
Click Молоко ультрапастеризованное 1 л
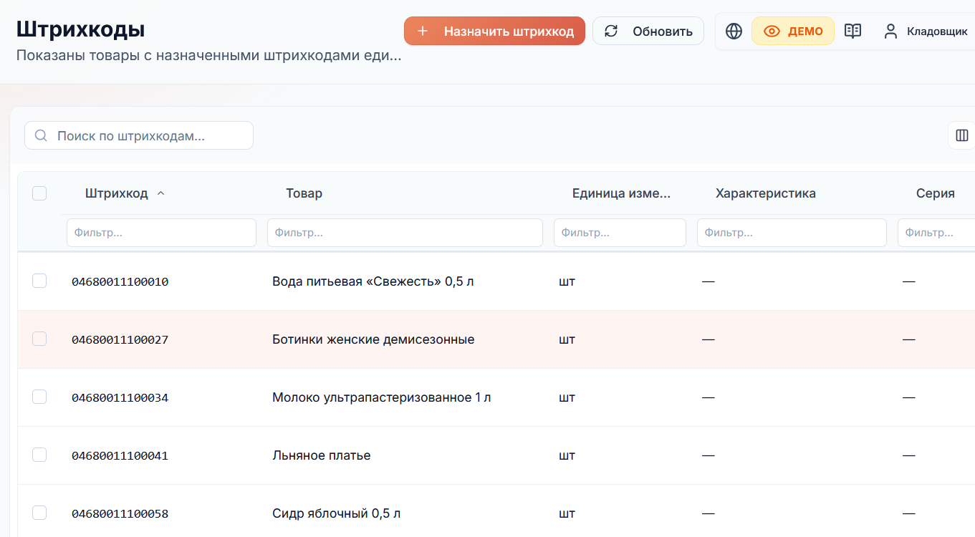[382, 397]
